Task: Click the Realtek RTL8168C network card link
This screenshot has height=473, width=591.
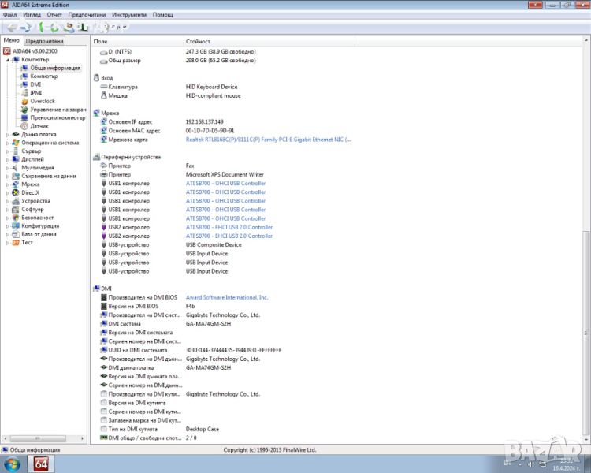Action: 268,140
